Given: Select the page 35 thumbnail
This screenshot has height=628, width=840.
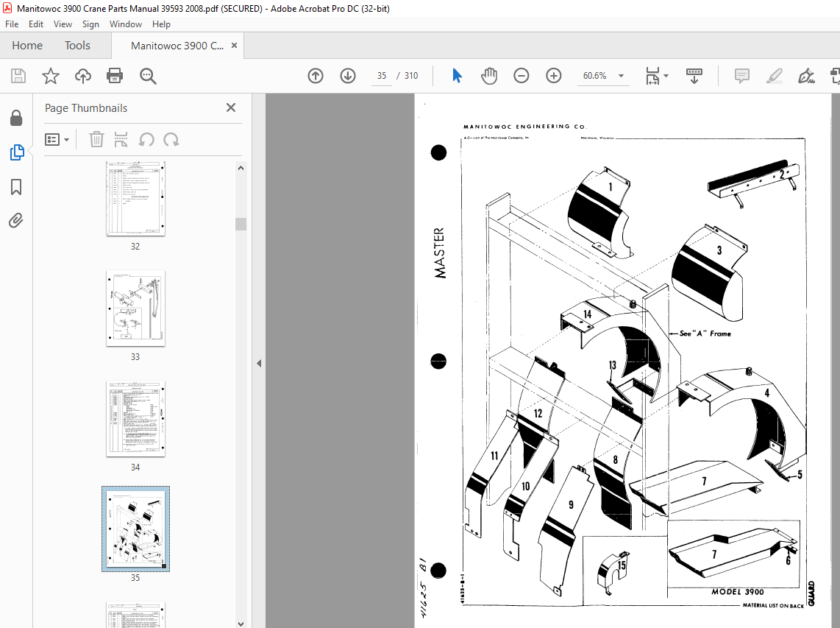Looking at the screenshot, I should tap(135, 529).
